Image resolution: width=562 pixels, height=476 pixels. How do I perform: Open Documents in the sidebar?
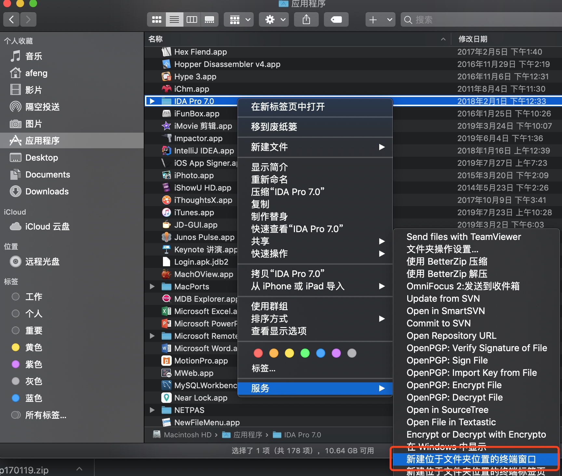point(72,174)
